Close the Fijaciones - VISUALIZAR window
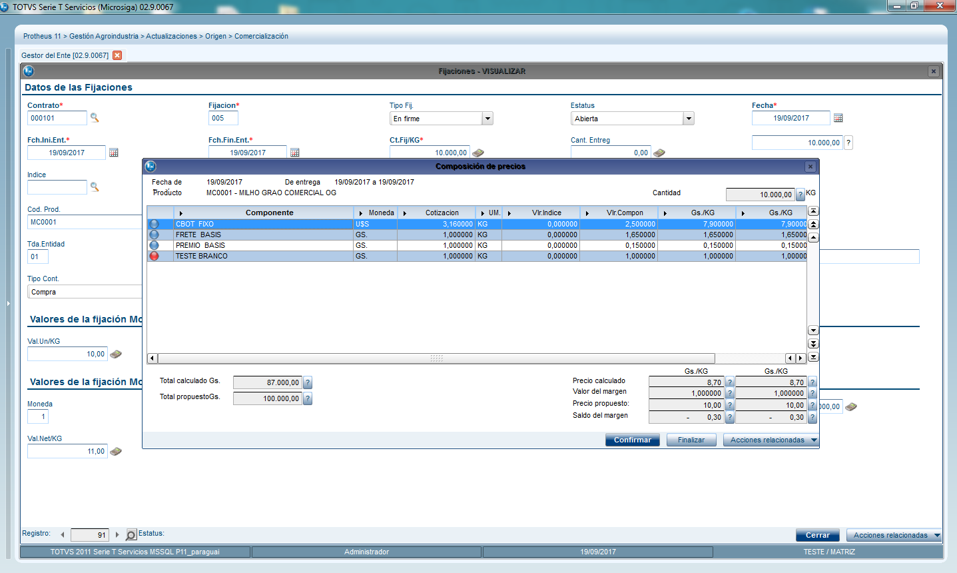 click(x=934, y=71)
